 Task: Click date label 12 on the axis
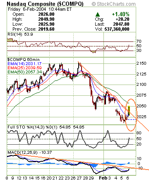click(x=19, y=178)
